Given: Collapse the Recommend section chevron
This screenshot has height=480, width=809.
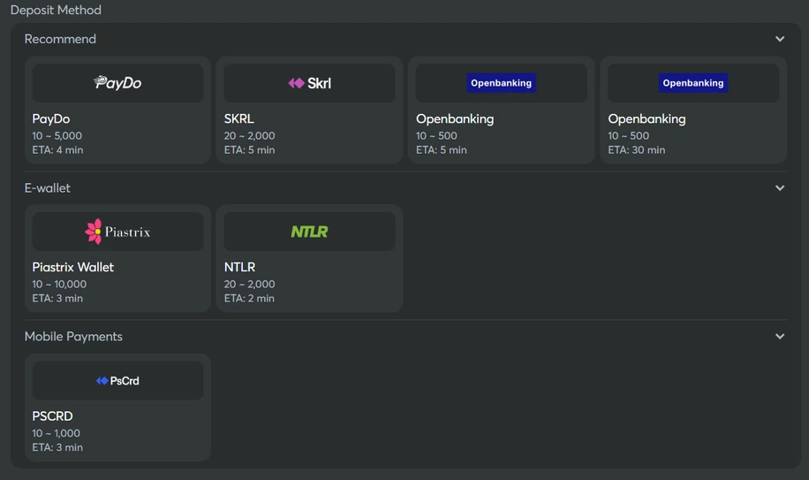Looking at the screenshot, I should click(780, 39).
